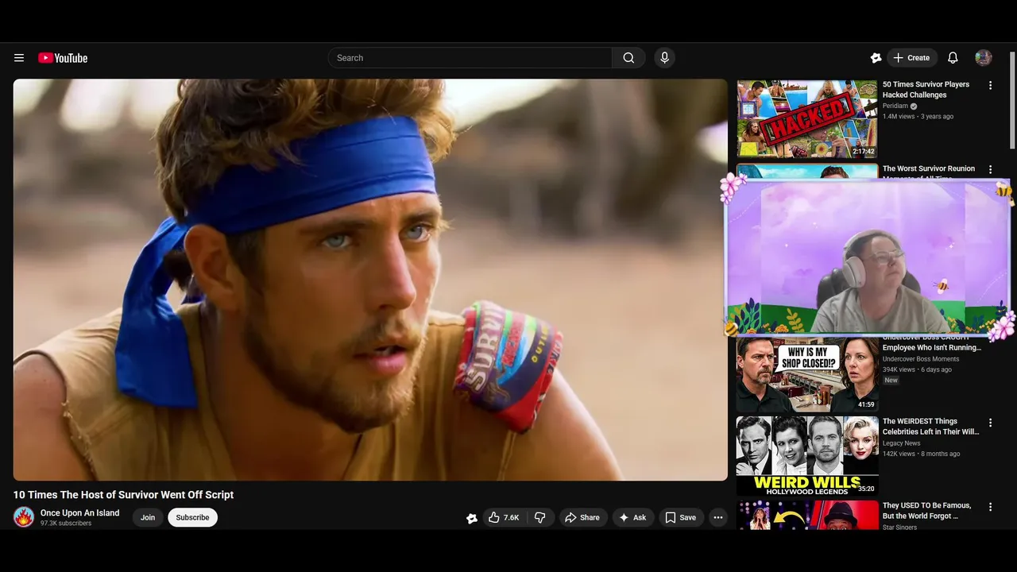Open options for 50 Times Survivor video
Image resolution: width=1017 pixels, height=572 pixels.
click(990, 85)
